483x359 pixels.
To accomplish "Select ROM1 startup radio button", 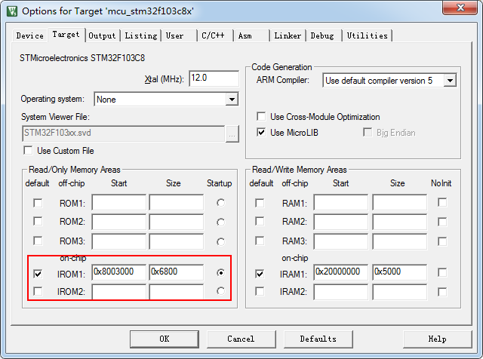I will [220, 203].
